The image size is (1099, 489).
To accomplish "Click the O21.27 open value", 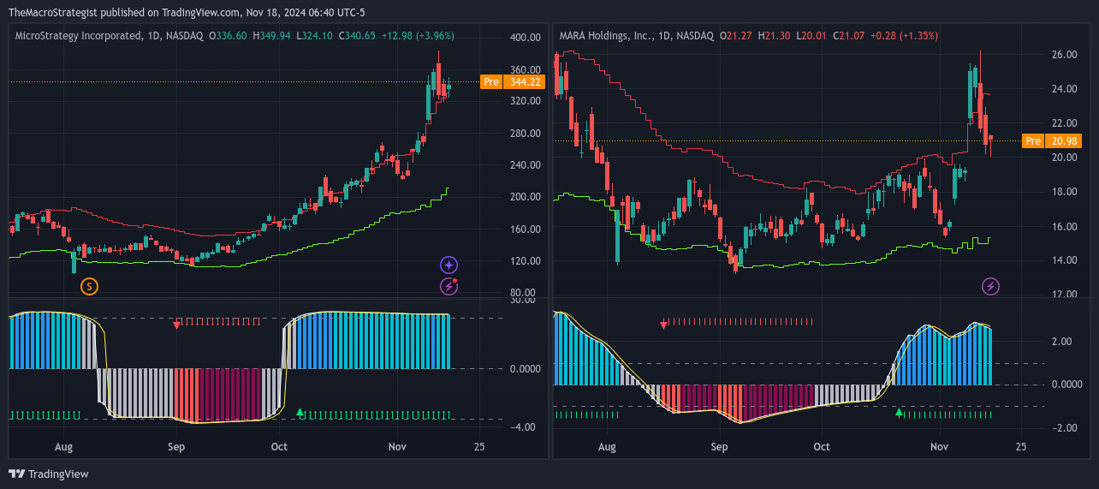I will pyautogui.click(x=735, y=36).
